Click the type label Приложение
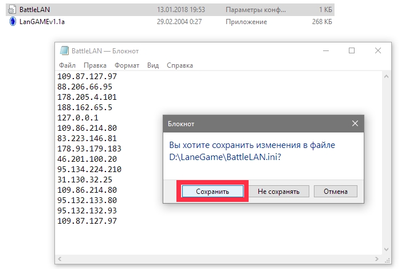 pyautogui.click(x=246, y=22)
